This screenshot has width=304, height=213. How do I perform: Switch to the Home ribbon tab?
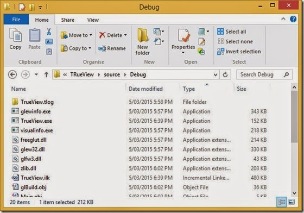(42, 20)
